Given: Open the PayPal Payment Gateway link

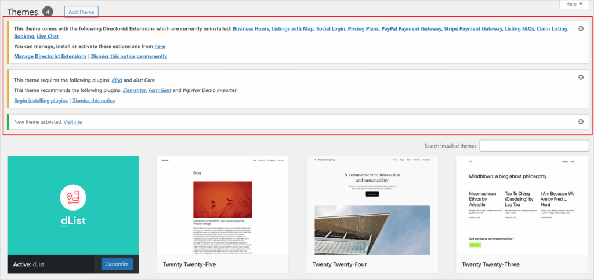Looking at the screenshot, I should (411, 29).
